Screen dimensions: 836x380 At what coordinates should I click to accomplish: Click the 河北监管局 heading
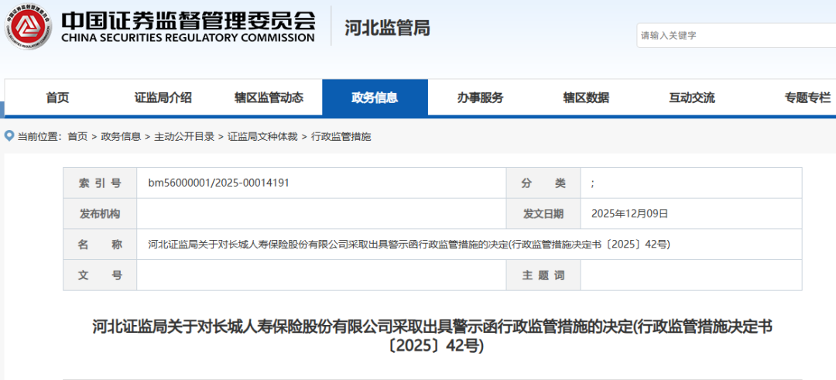pyautogui.click(x=387, y=28)
